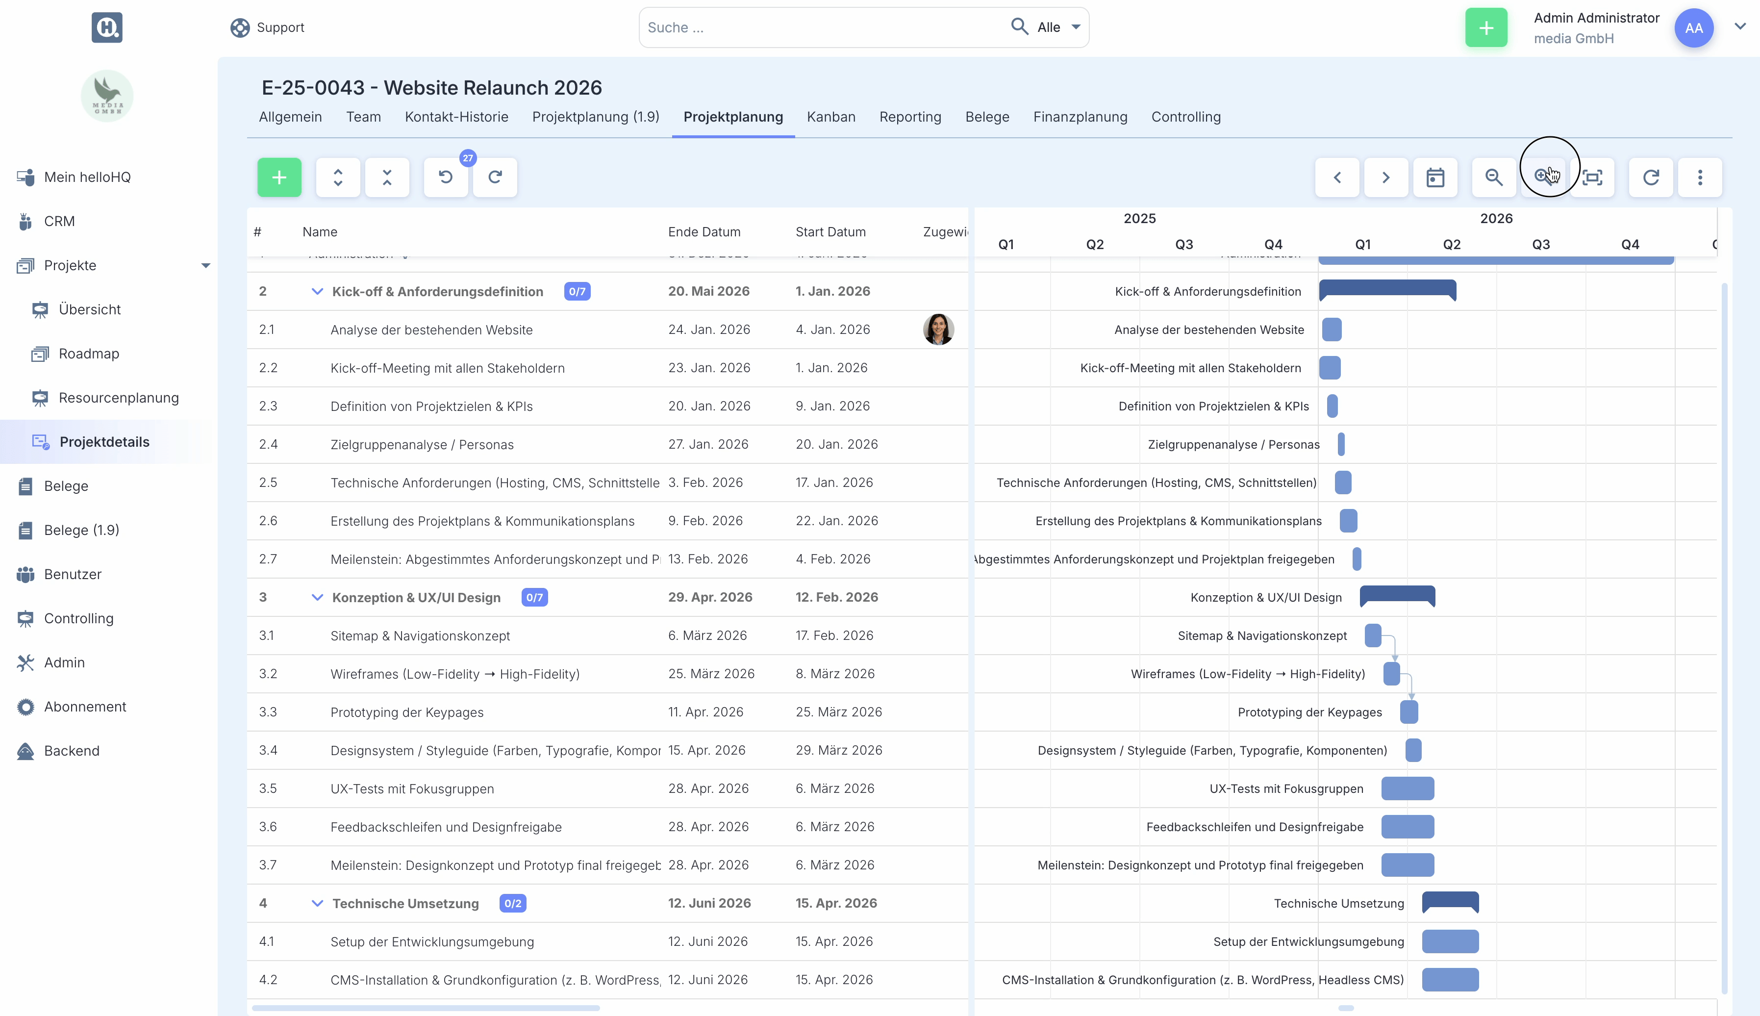Open the Finanzplanung tab

(1080, 117)
